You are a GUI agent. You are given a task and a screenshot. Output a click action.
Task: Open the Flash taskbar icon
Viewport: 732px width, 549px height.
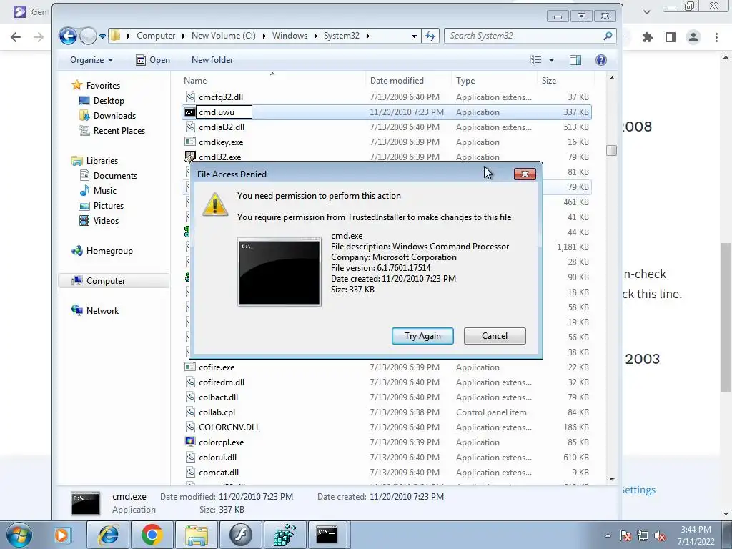point(240,535)
